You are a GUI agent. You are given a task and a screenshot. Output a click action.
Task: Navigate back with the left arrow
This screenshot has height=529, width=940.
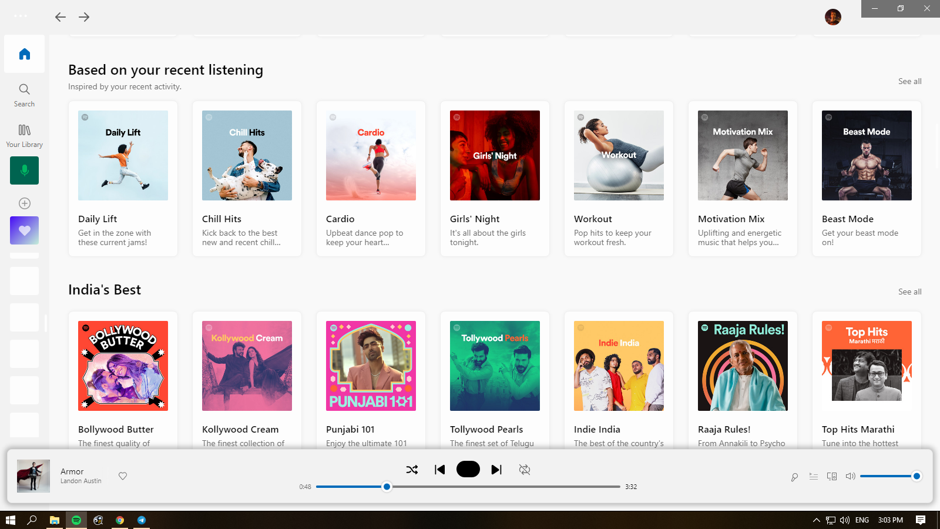pyautogui.click(x=60, y=17)
